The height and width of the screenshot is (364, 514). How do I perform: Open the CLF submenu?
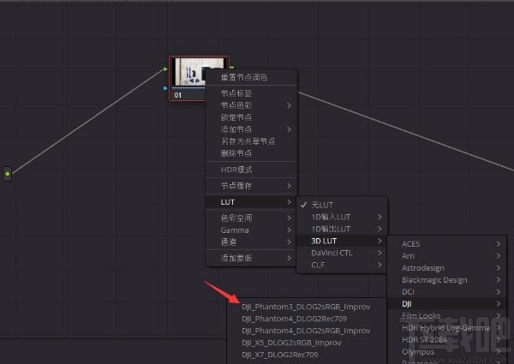click(x=342, y=265)
